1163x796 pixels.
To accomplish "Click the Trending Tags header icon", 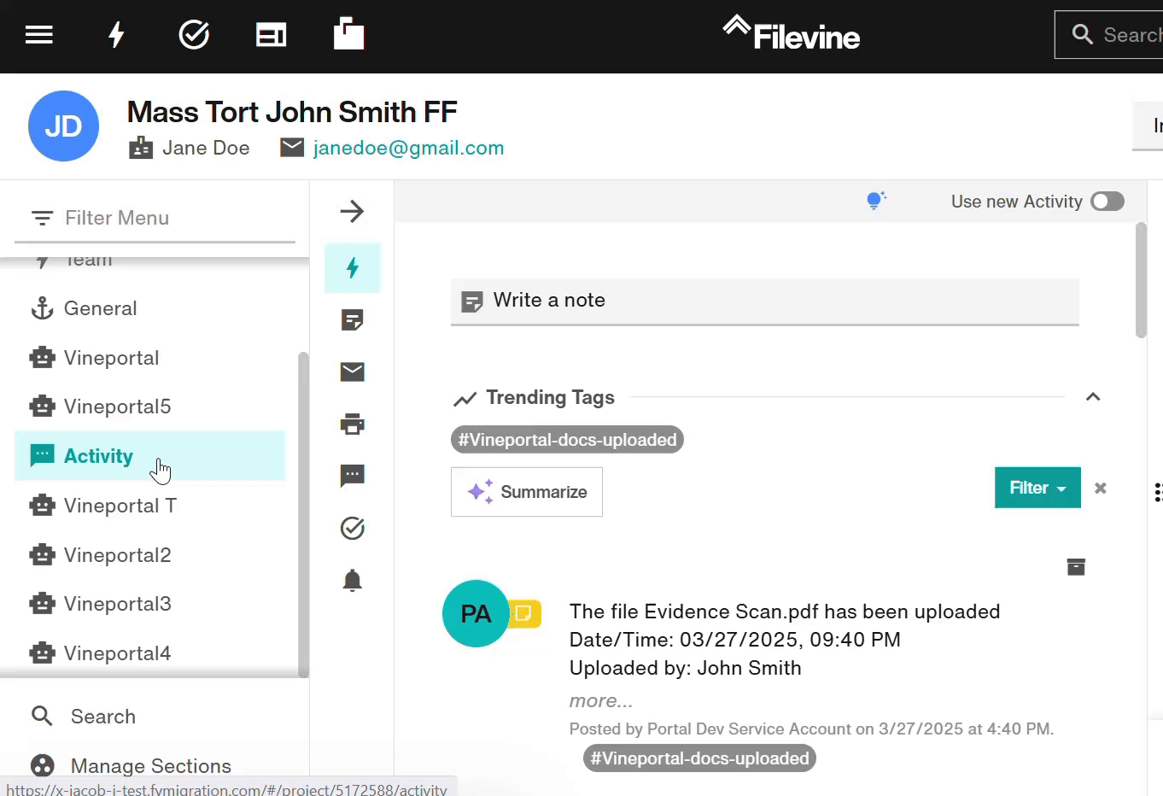I will click(465, 399).
